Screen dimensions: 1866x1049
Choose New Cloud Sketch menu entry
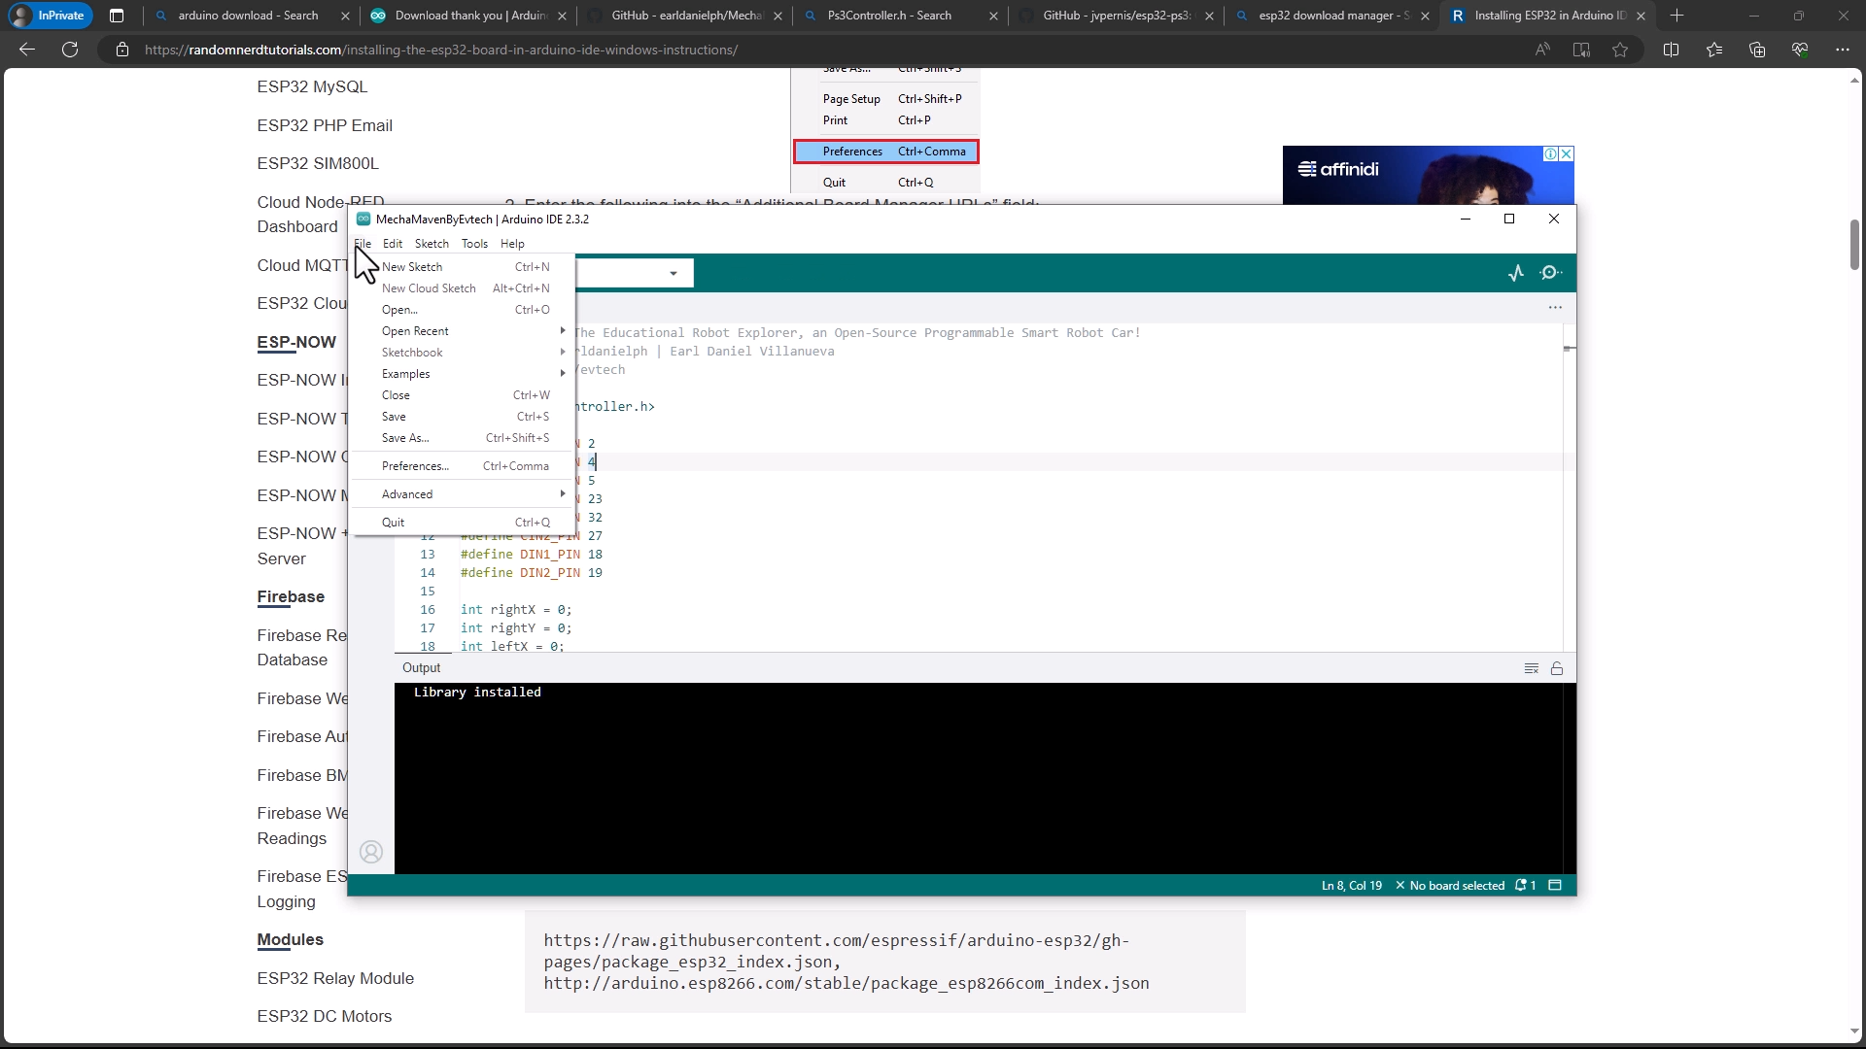click(463, 288)
